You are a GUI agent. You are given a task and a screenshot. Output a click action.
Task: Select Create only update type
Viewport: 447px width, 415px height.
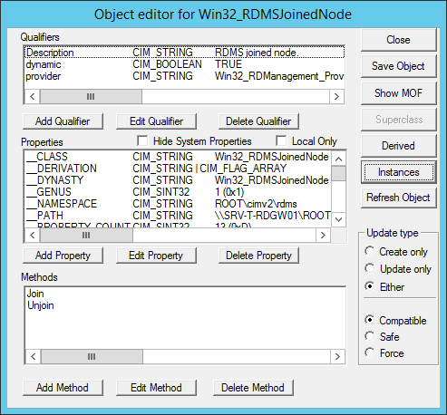point(369,251)
